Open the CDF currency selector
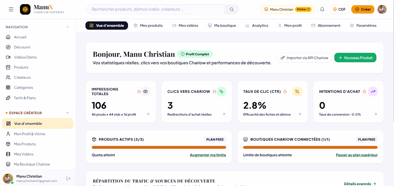Image resolution: width=394 pixels, height=186 pixels. pyautogui.click(x=339, y=9)
